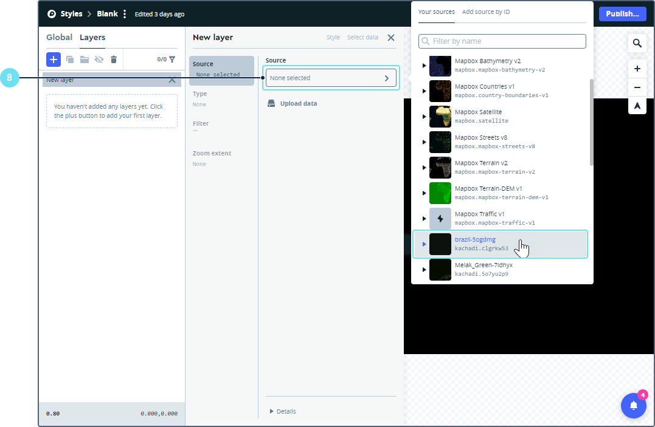Expand Mapbox Terrain-DEM v1 source
This screenshot has width=655, height=427.
[424, 193]
